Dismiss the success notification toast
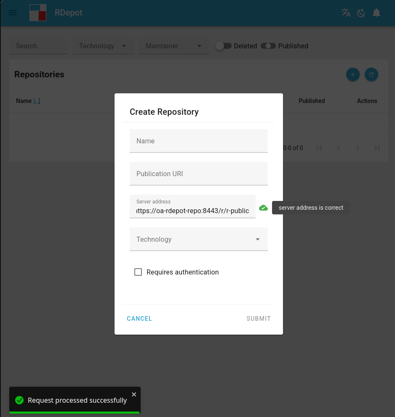The image size is (395, 417). 134,394
